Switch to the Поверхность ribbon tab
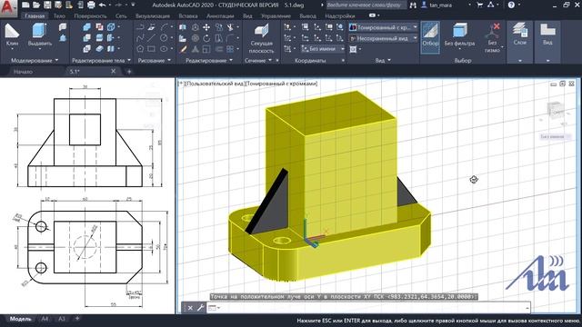Screen dimensions: 582x327 [x=90, y=16]
